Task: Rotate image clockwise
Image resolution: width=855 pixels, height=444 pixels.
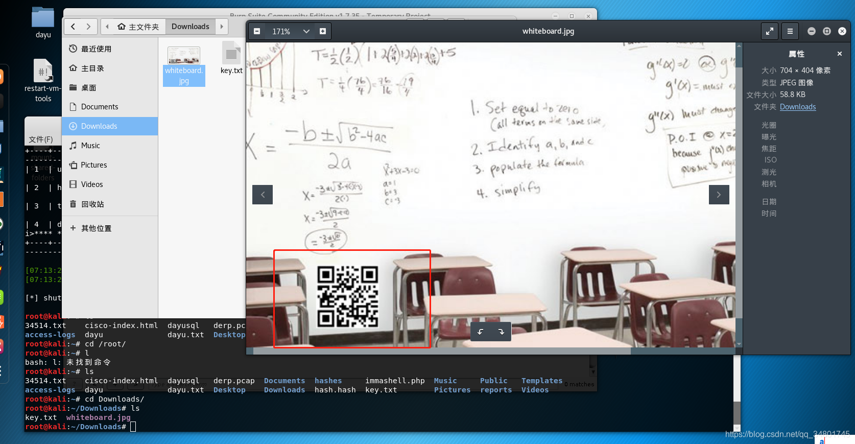Action: (501, 332)
